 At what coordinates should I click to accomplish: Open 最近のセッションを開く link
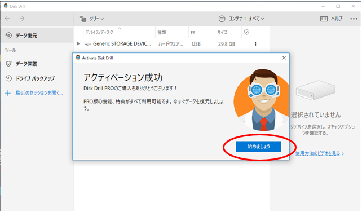[x=39, y=93]
